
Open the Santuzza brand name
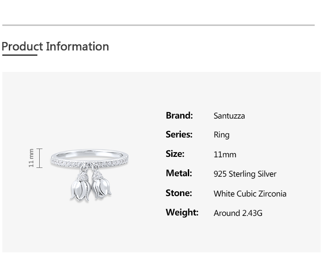(x=229, y=116)
